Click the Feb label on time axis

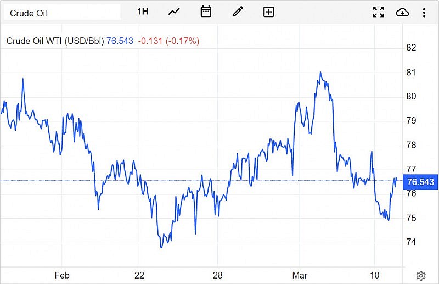click(63, 275)
